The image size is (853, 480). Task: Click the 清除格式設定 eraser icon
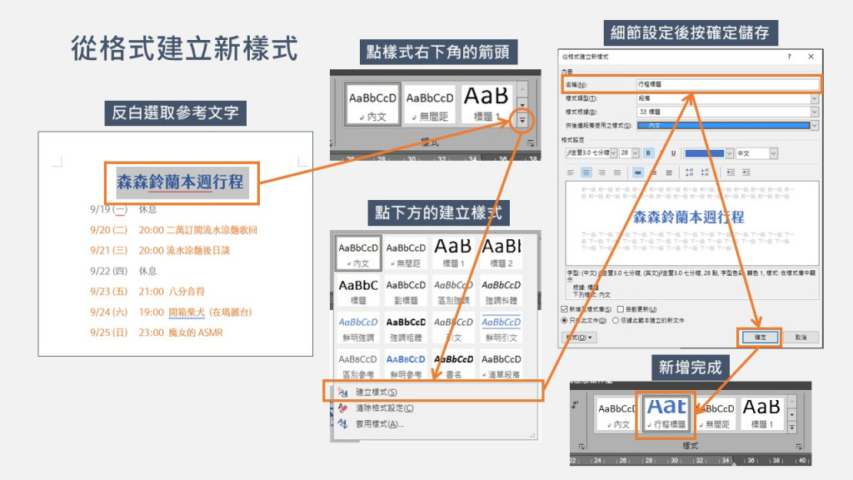coord(342,407)
